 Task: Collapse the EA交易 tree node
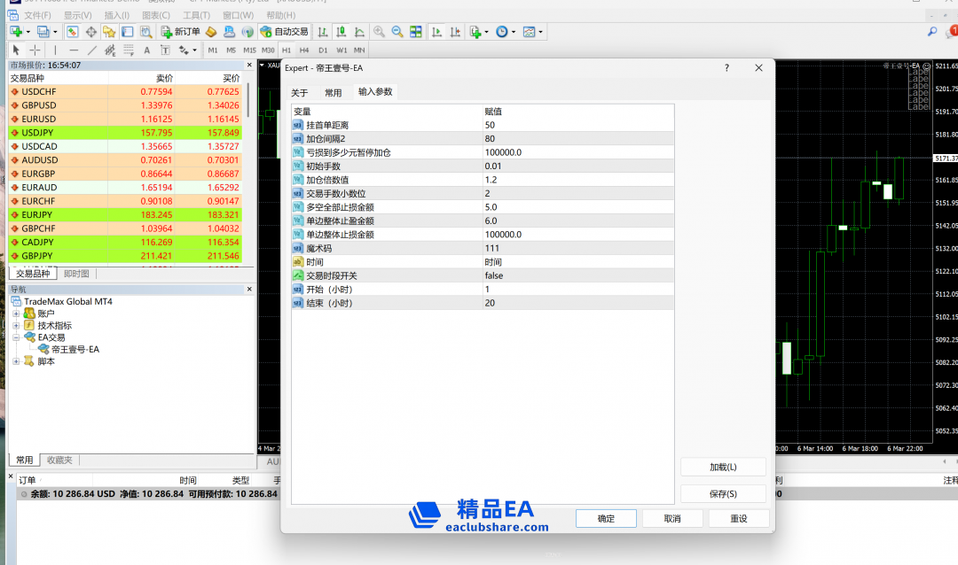tap(16, 337)
